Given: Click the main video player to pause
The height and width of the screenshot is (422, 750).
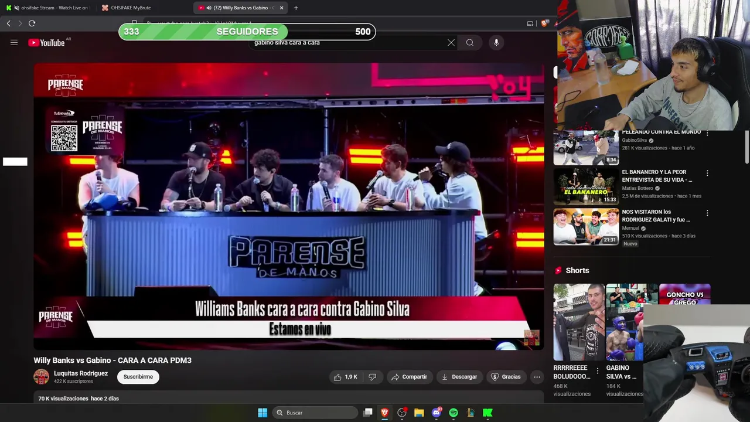Looking at the screenshot, I should 289,206.
